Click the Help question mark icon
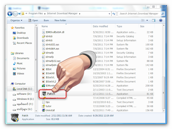The image size is (172, 129). pyautogui.click(x=161, y=20)
